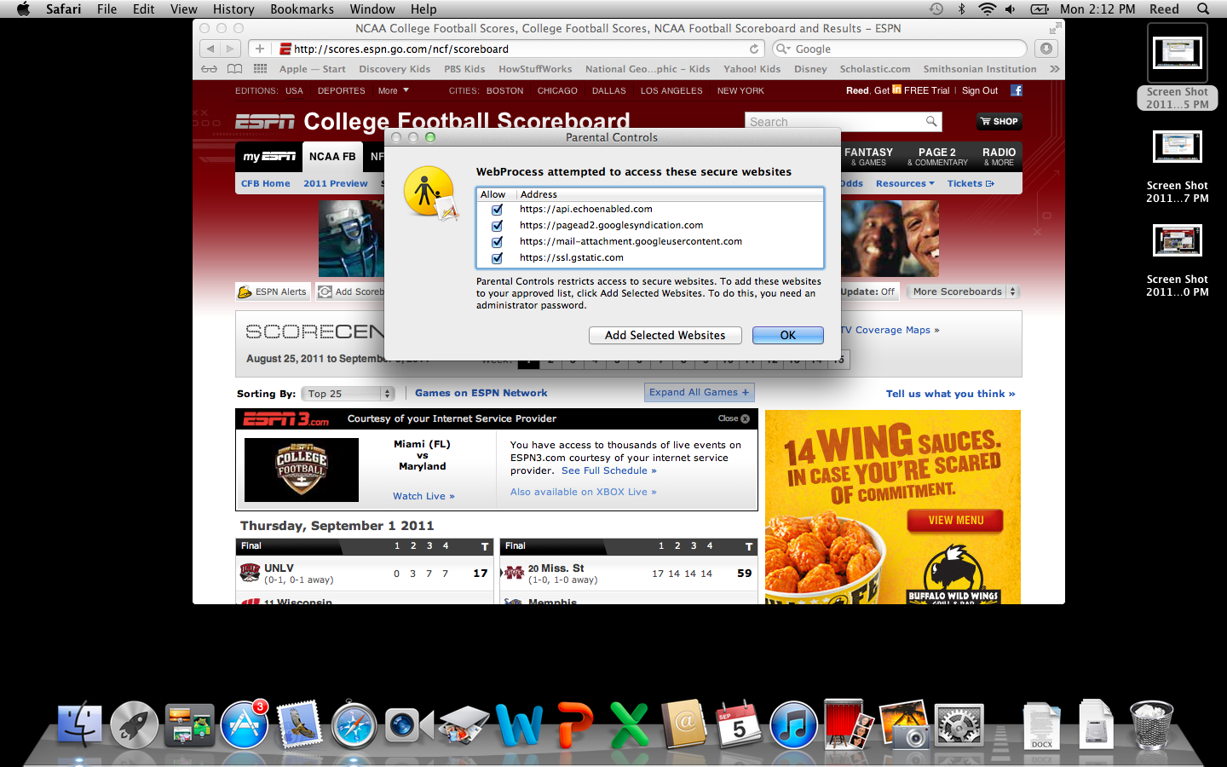Viewport: 1227px width, 767px height.
Task: Open the Fantasy & Games tab
Action: (x=868, y=157)
